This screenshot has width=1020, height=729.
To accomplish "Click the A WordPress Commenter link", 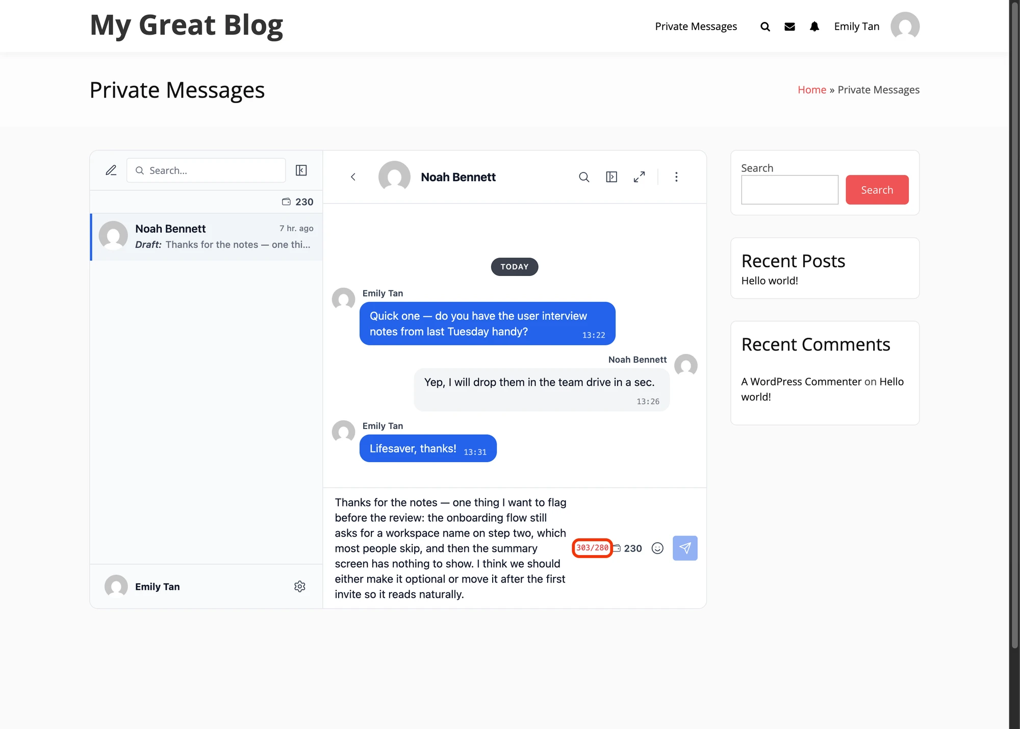I will (801, 382).
